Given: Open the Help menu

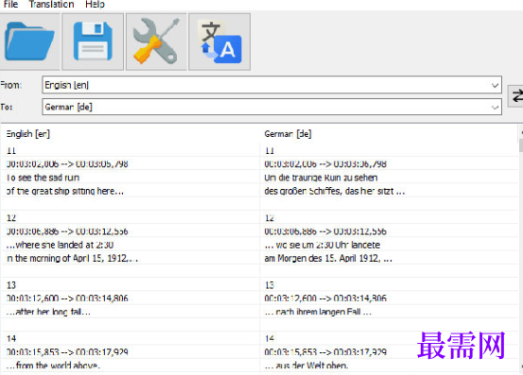Looking at the screenshot, I should (x=95, y=4).
